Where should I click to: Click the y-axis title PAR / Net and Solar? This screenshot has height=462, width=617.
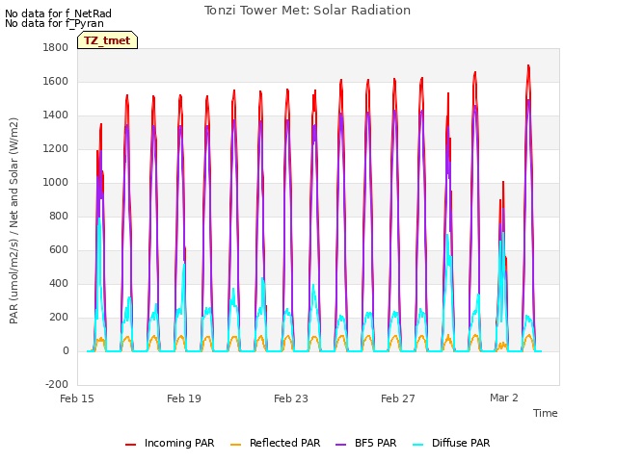coord(13,220)
